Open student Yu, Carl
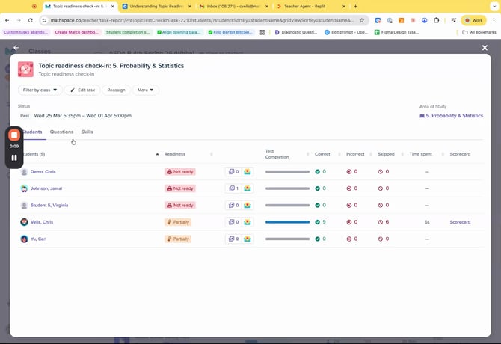 pos(38,239)
